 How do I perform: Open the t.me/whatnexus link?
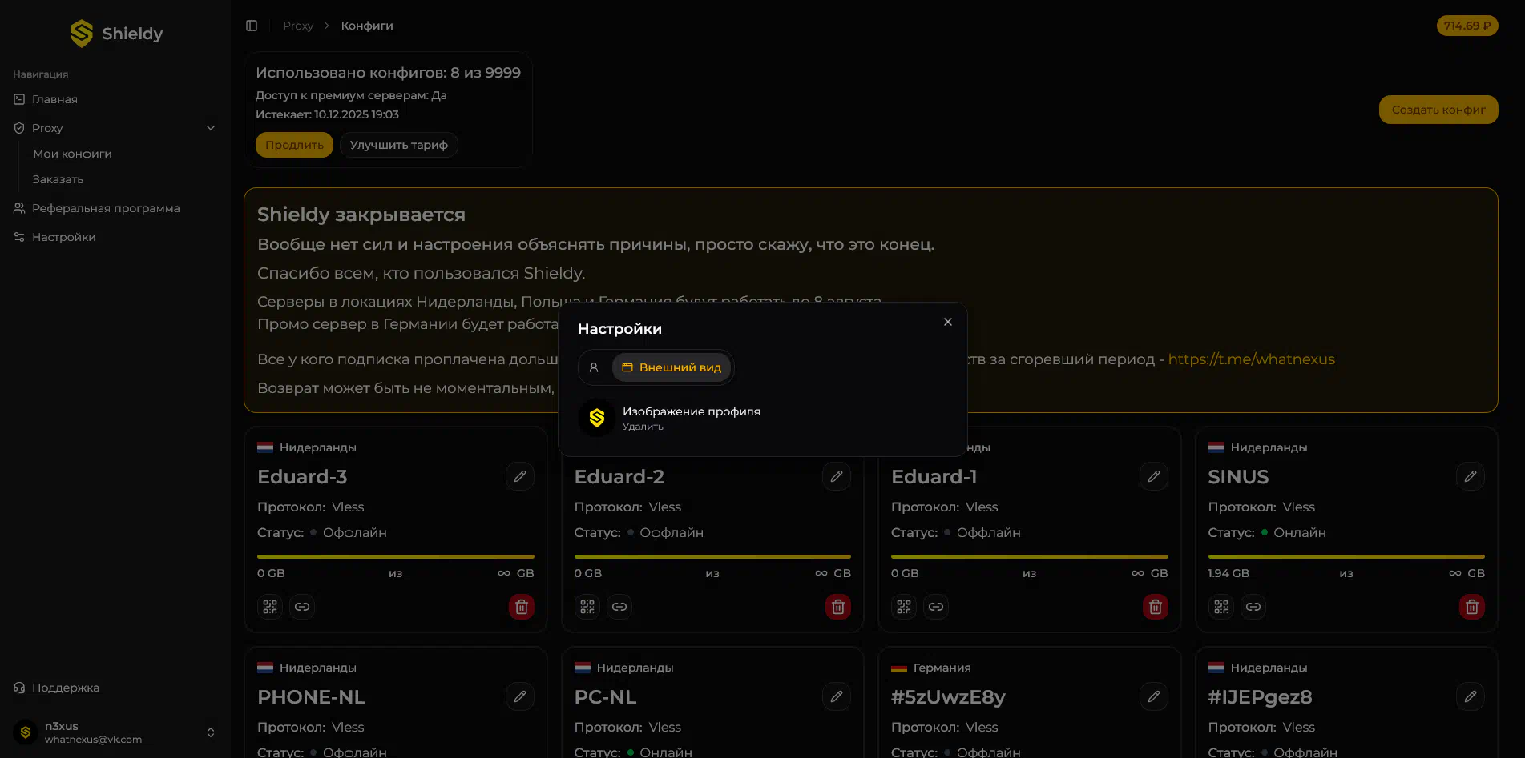coord(1251,359)
